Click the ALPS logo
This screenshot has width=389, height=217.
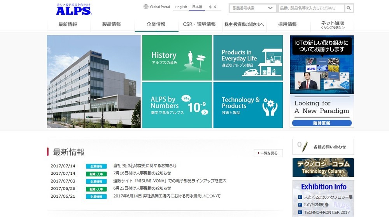pyautogui.click(x=74, y=9)
